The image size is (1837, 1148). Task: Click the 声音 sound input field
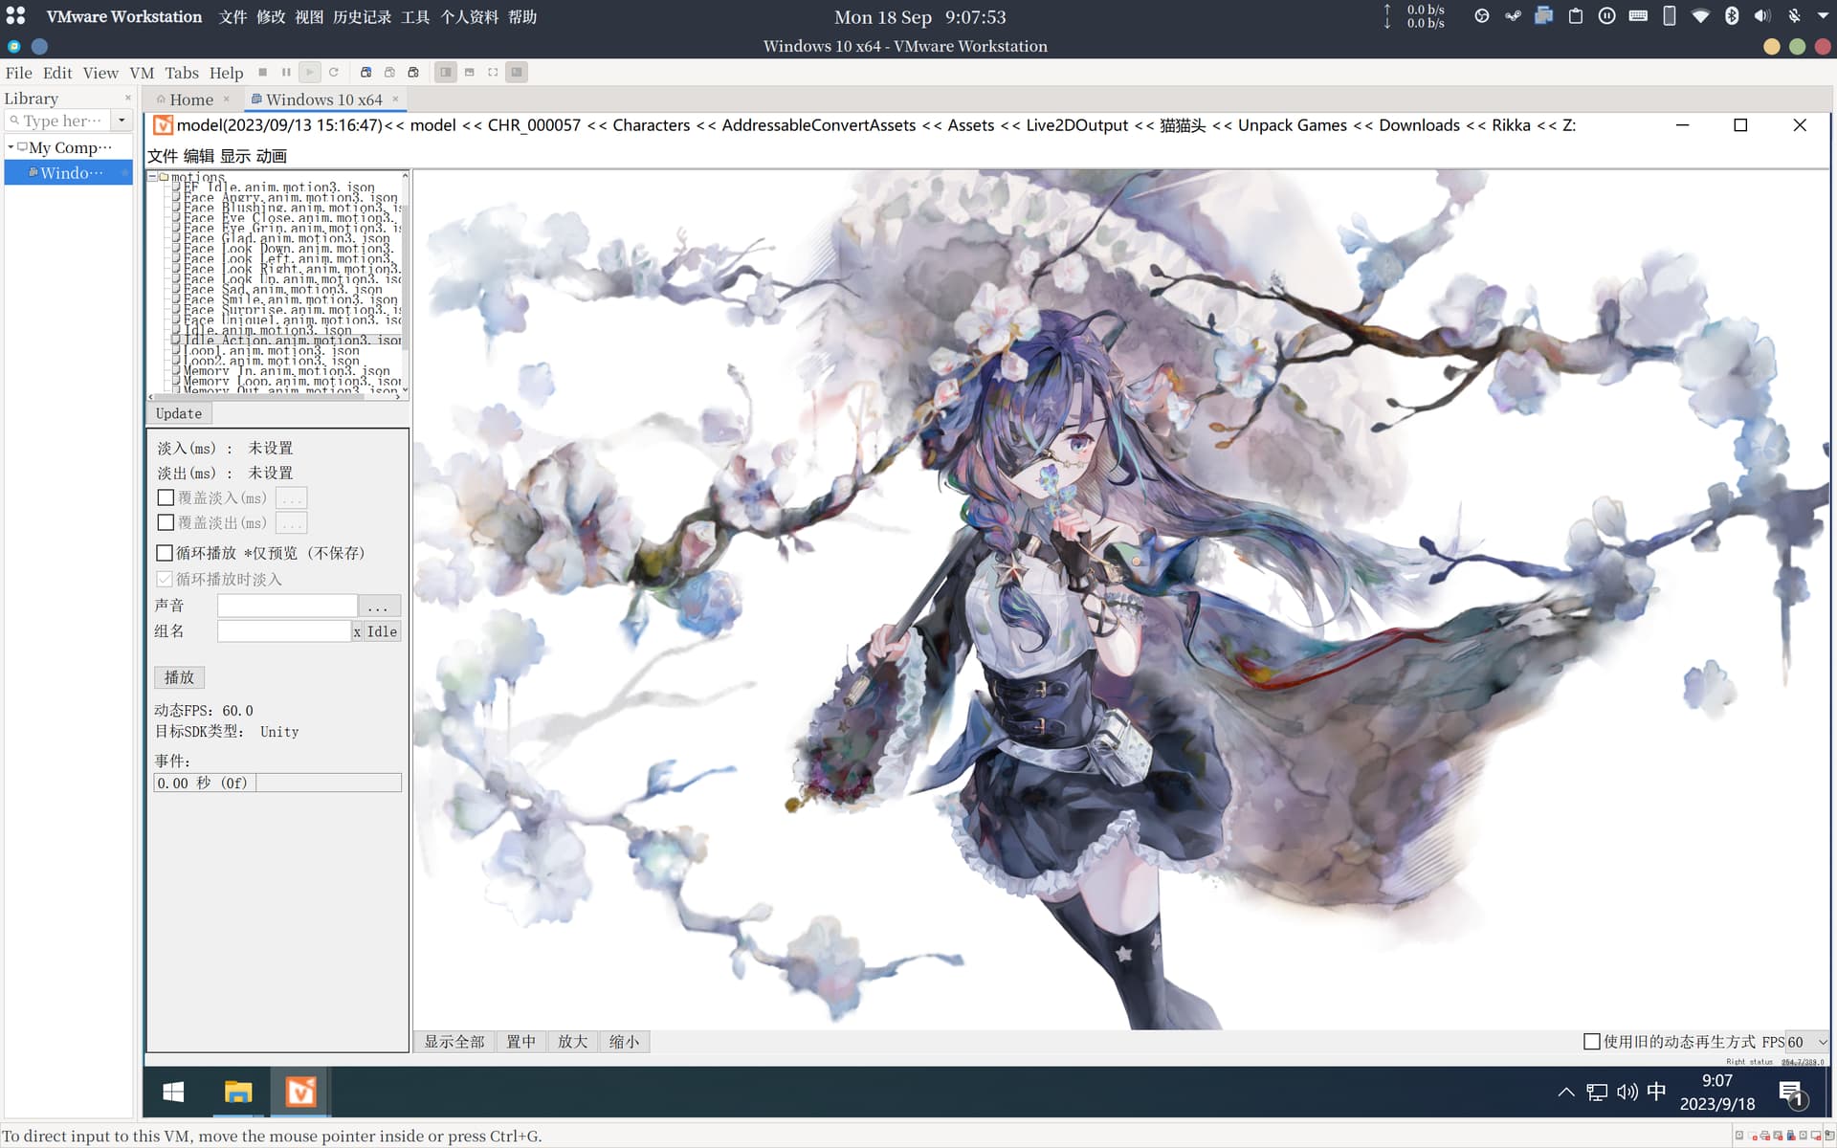[x=287, y=607]
